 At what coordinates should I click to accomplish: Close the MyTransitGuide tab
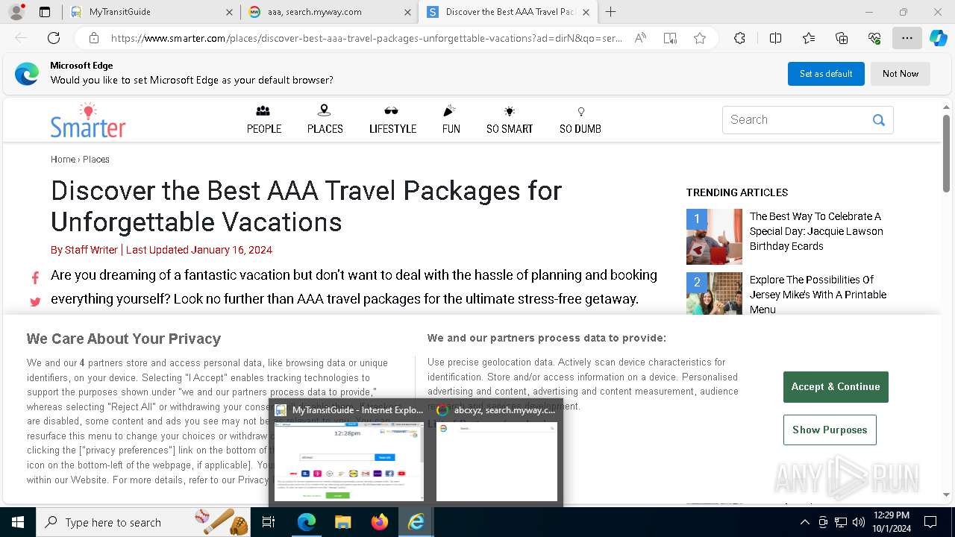229,12
